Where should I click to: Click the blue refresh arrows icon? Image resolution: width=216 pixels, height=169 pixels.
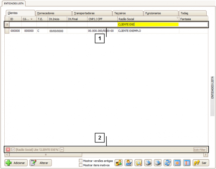[x=167, y=163]
